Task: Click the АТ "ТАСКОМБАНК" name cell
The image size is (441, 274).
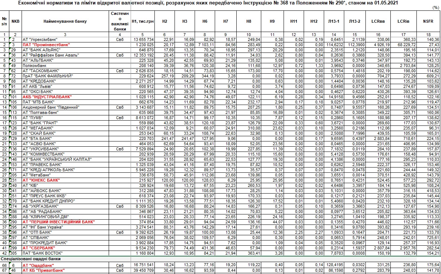Action: pos(65,71)
